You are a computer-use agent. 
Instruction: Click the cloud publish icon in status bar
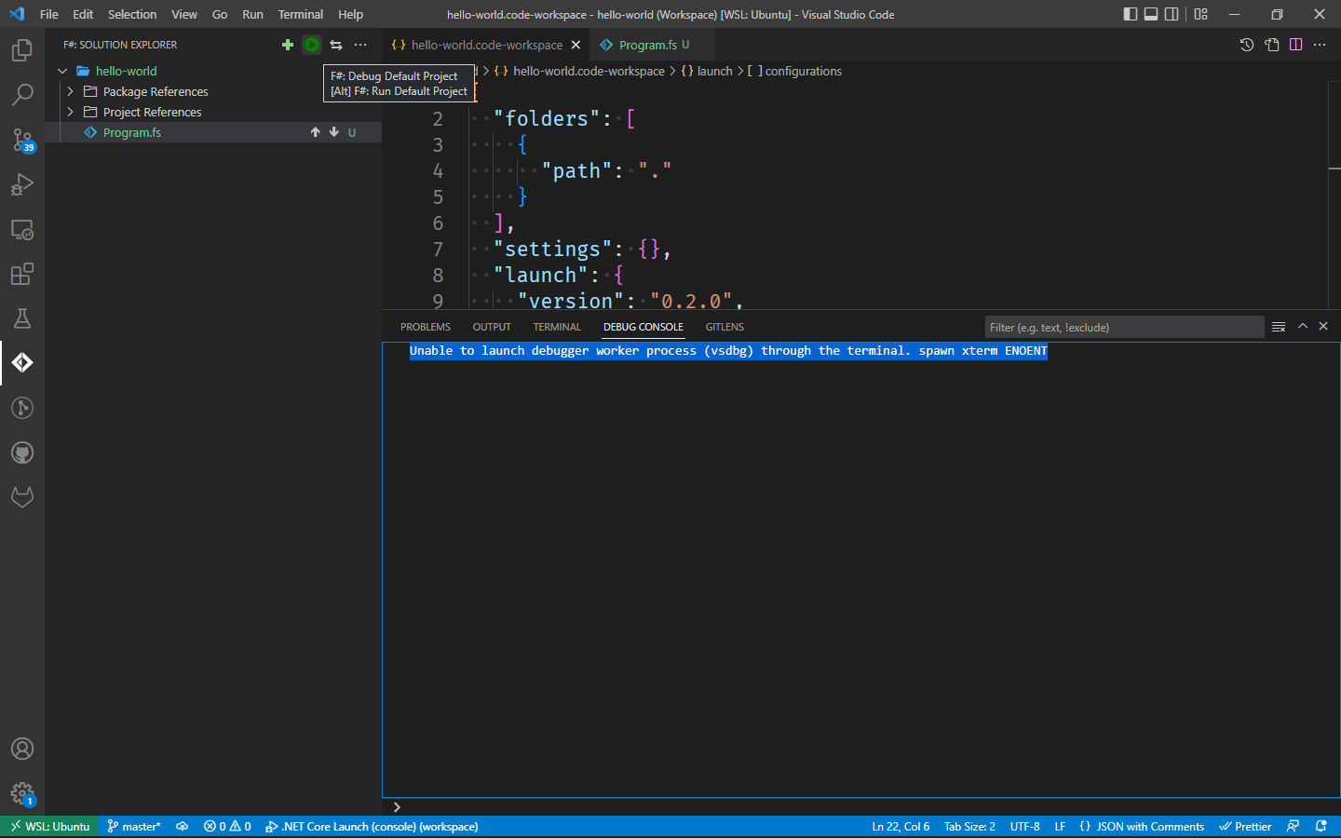183,826
